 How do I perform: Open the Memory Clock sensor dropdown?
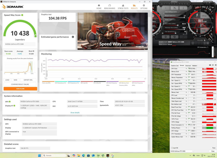pyautogui.click(x=186, y=72)
